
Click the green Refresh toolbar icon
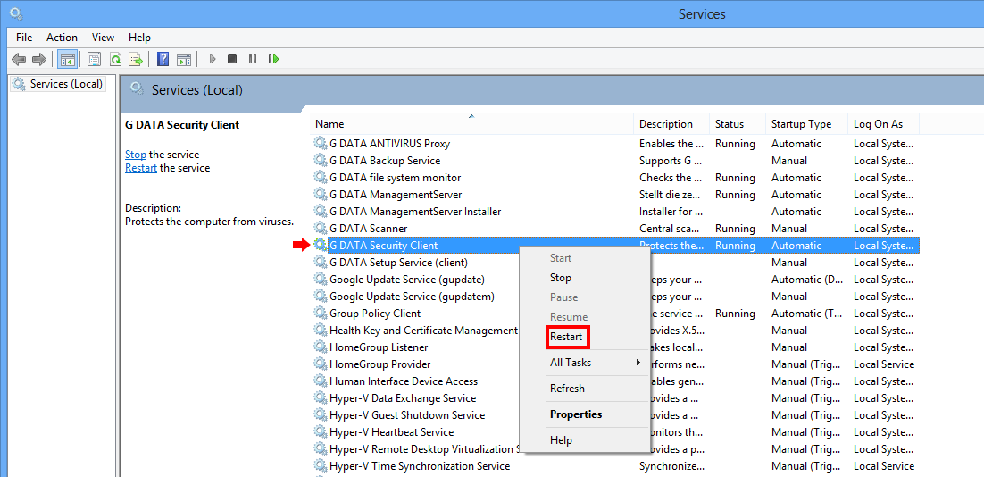point(115,59)
